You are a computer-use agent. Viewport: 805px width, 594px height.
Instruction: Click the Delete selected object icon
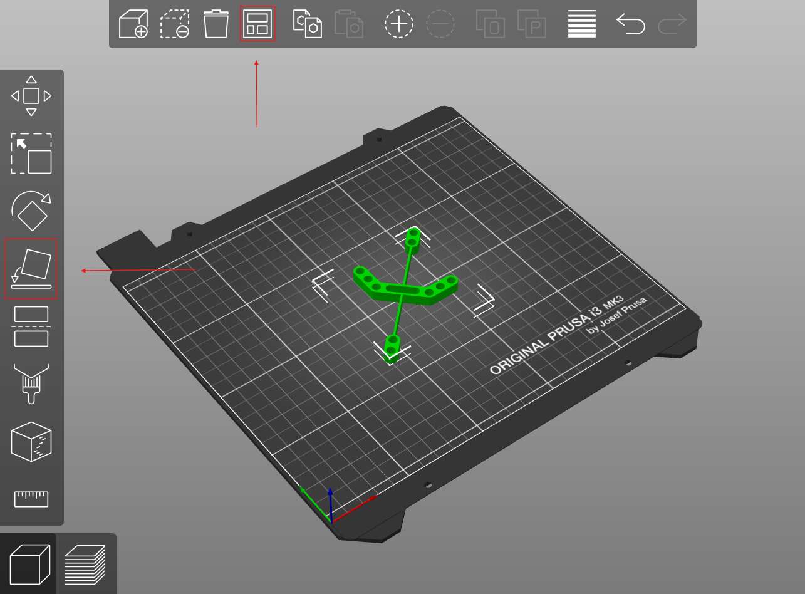175,24
